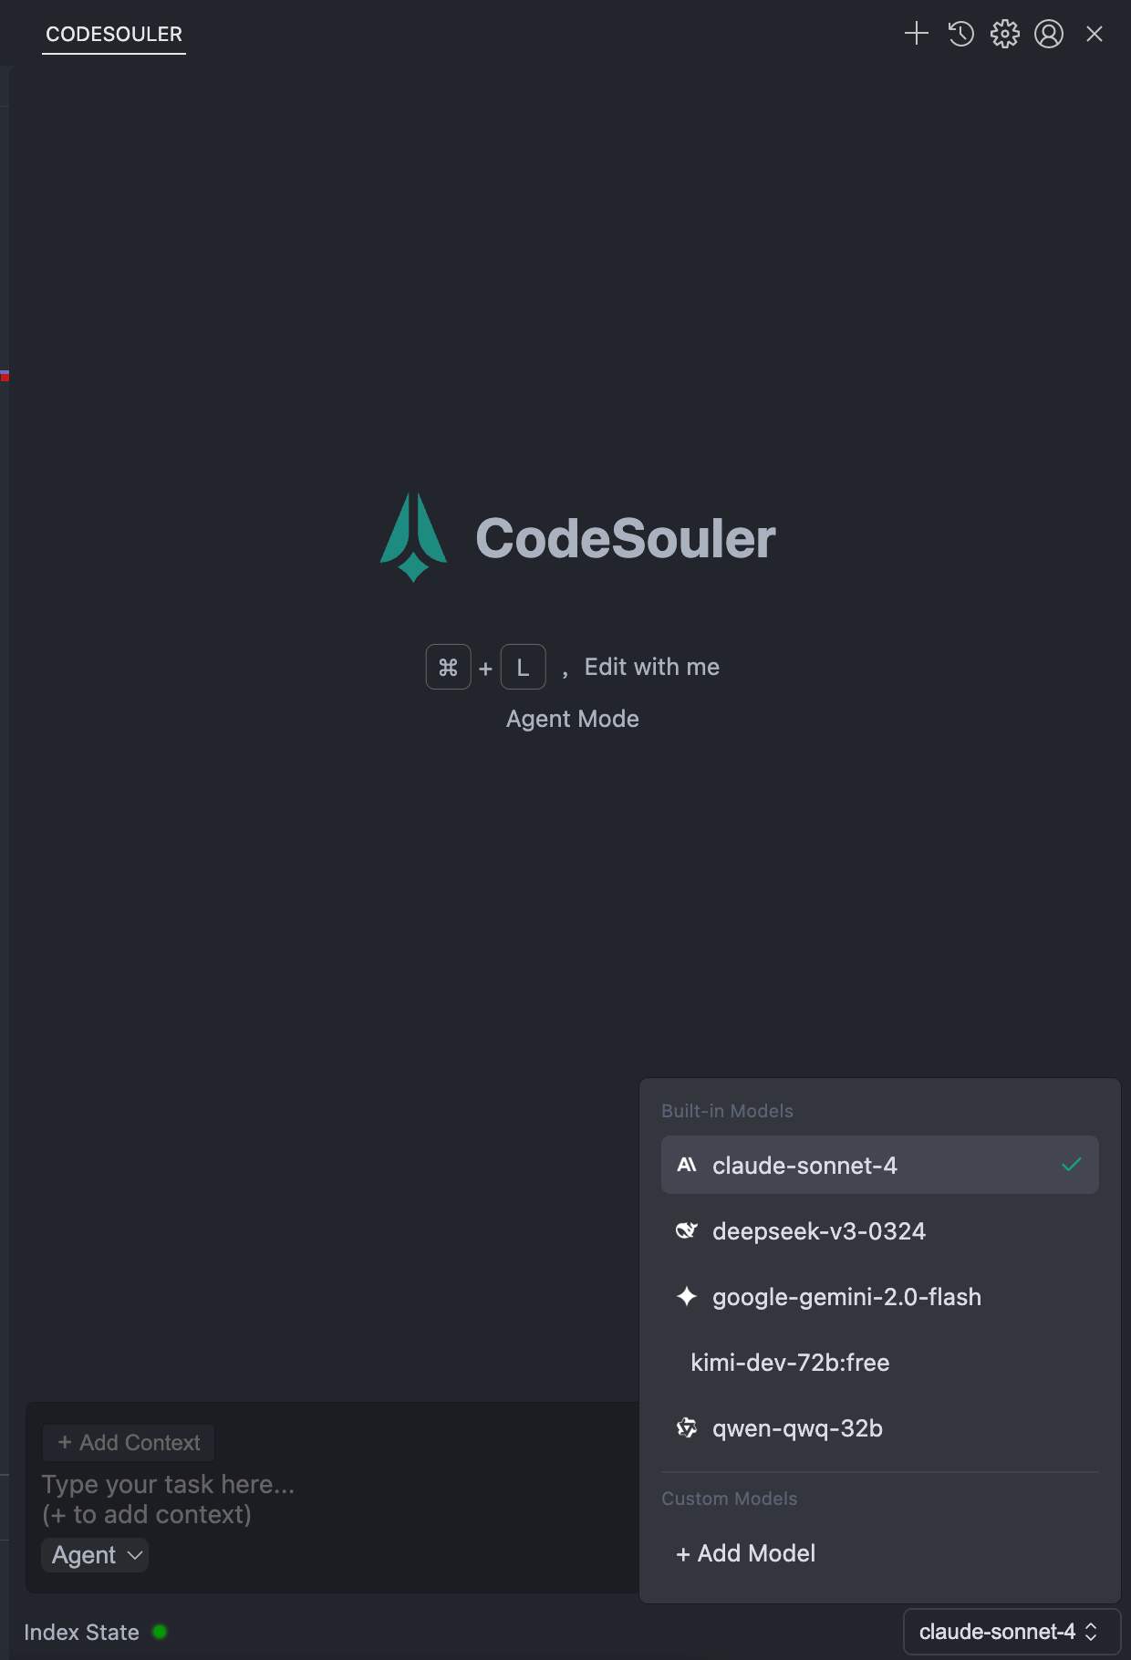Click the green Index State indicator

coord(160,1632)
